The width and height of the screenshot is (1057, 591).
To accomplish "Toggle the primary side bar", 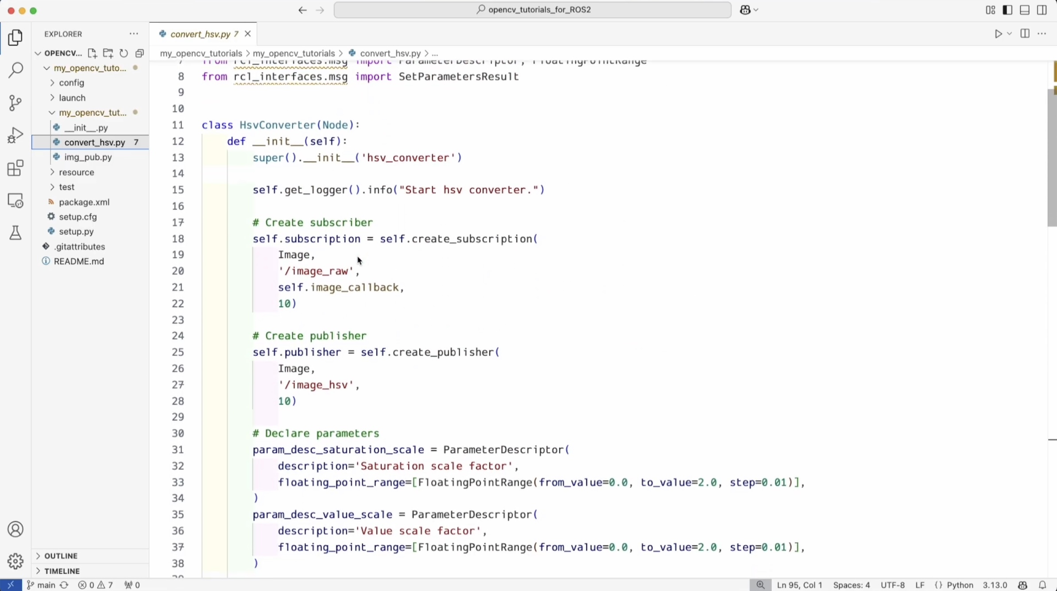I will [x=1007, y=10].
